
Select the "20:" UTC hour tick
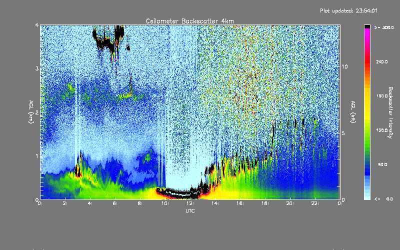click(290, 203)
